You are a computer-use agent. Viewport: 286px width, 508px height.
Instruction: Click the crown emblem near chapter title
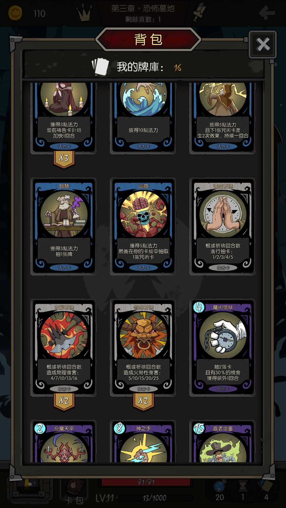pos(84,13)
